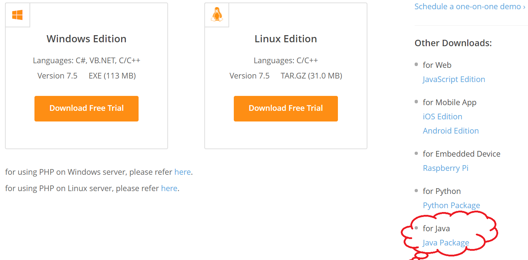Open the Raspberry Pi download link

[x=446, y=168]
